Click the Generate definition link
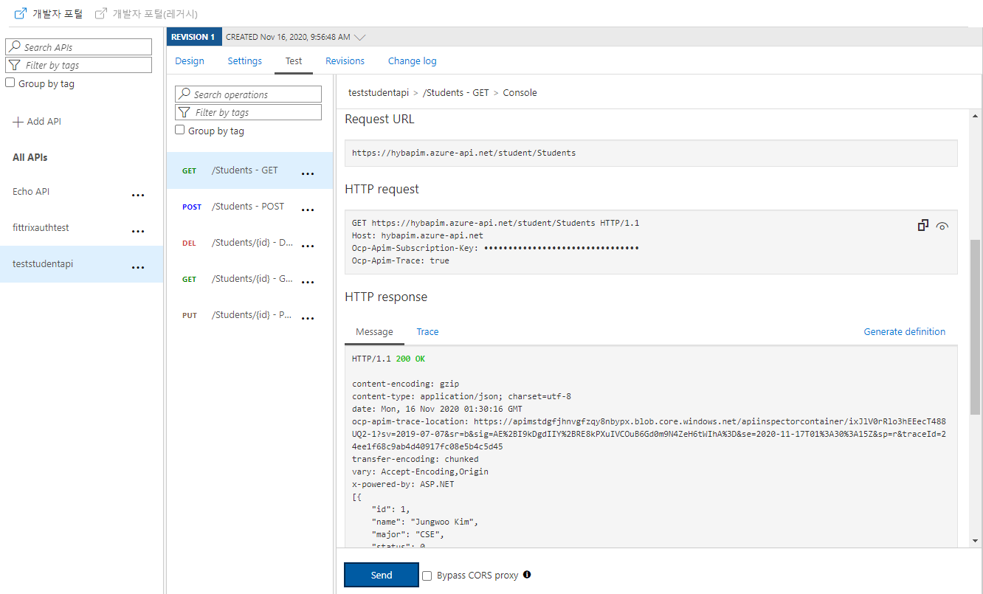Image resolution: width=983 pixels, height=594 pixels. (x=904, y=332)
